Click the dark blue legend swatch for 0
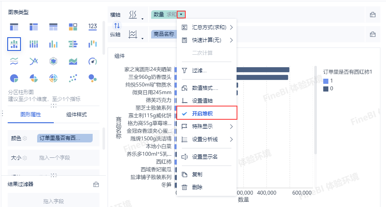 click(326, 89)
